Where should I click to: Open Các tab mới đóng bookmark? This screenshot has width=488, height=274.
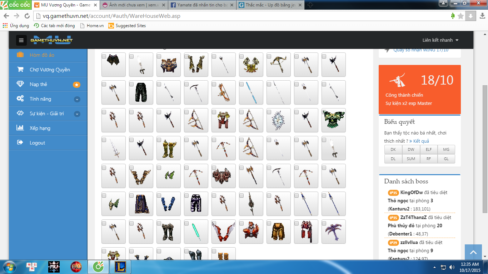[54, 26]
